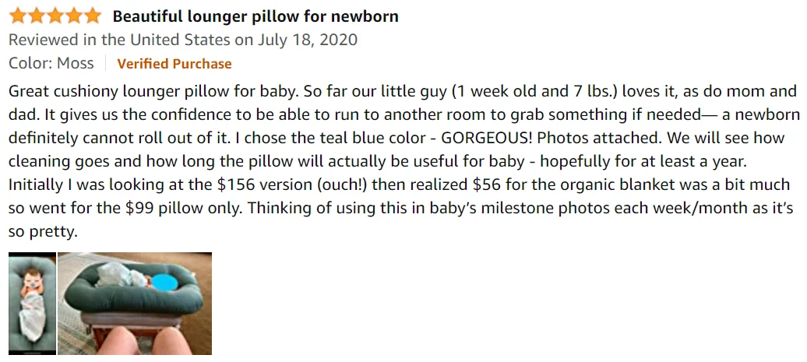Open the miniature lounger photo thumbnail
Screen dimensions: 807x362
135,304
